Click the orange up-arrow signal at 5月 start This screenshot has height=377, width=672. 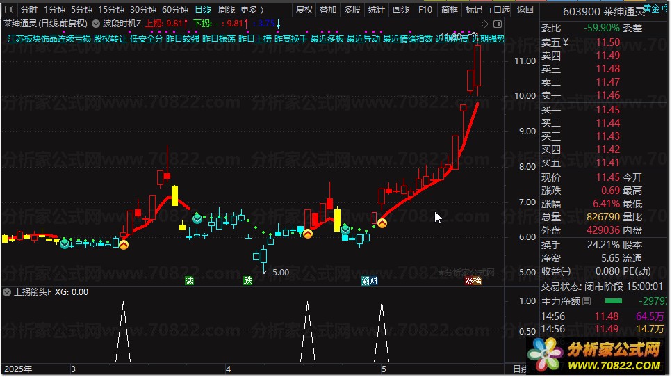(x=382, y=223)
